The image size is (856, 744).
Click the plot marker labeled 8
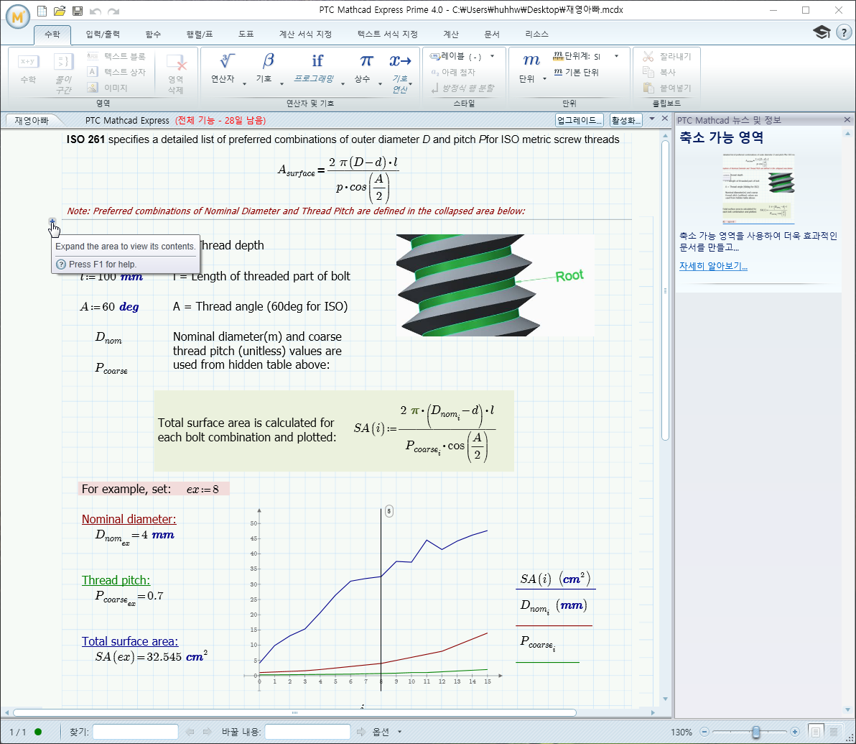click(389, 511)
